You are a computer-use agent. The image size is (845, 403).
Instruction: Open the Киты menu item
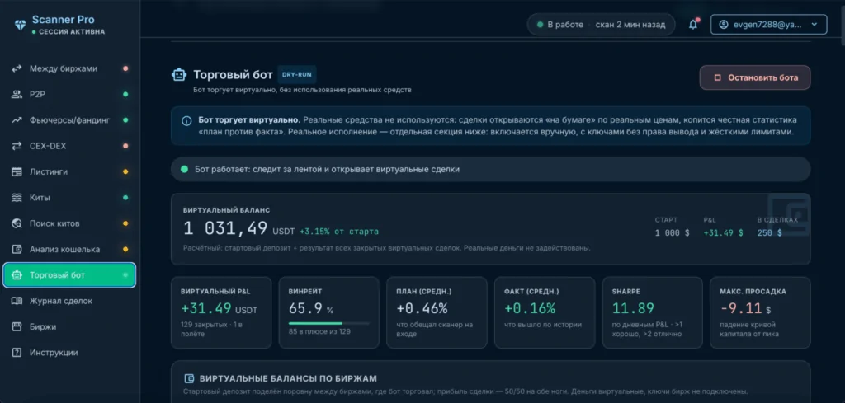coord(69,198)
